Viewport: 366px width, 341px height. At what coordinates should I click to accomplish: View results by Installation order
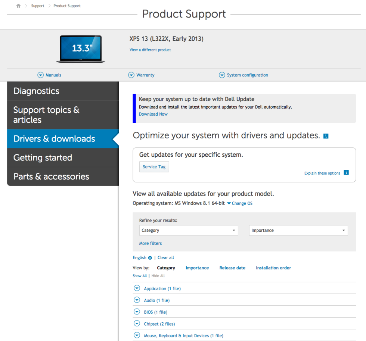273,268
